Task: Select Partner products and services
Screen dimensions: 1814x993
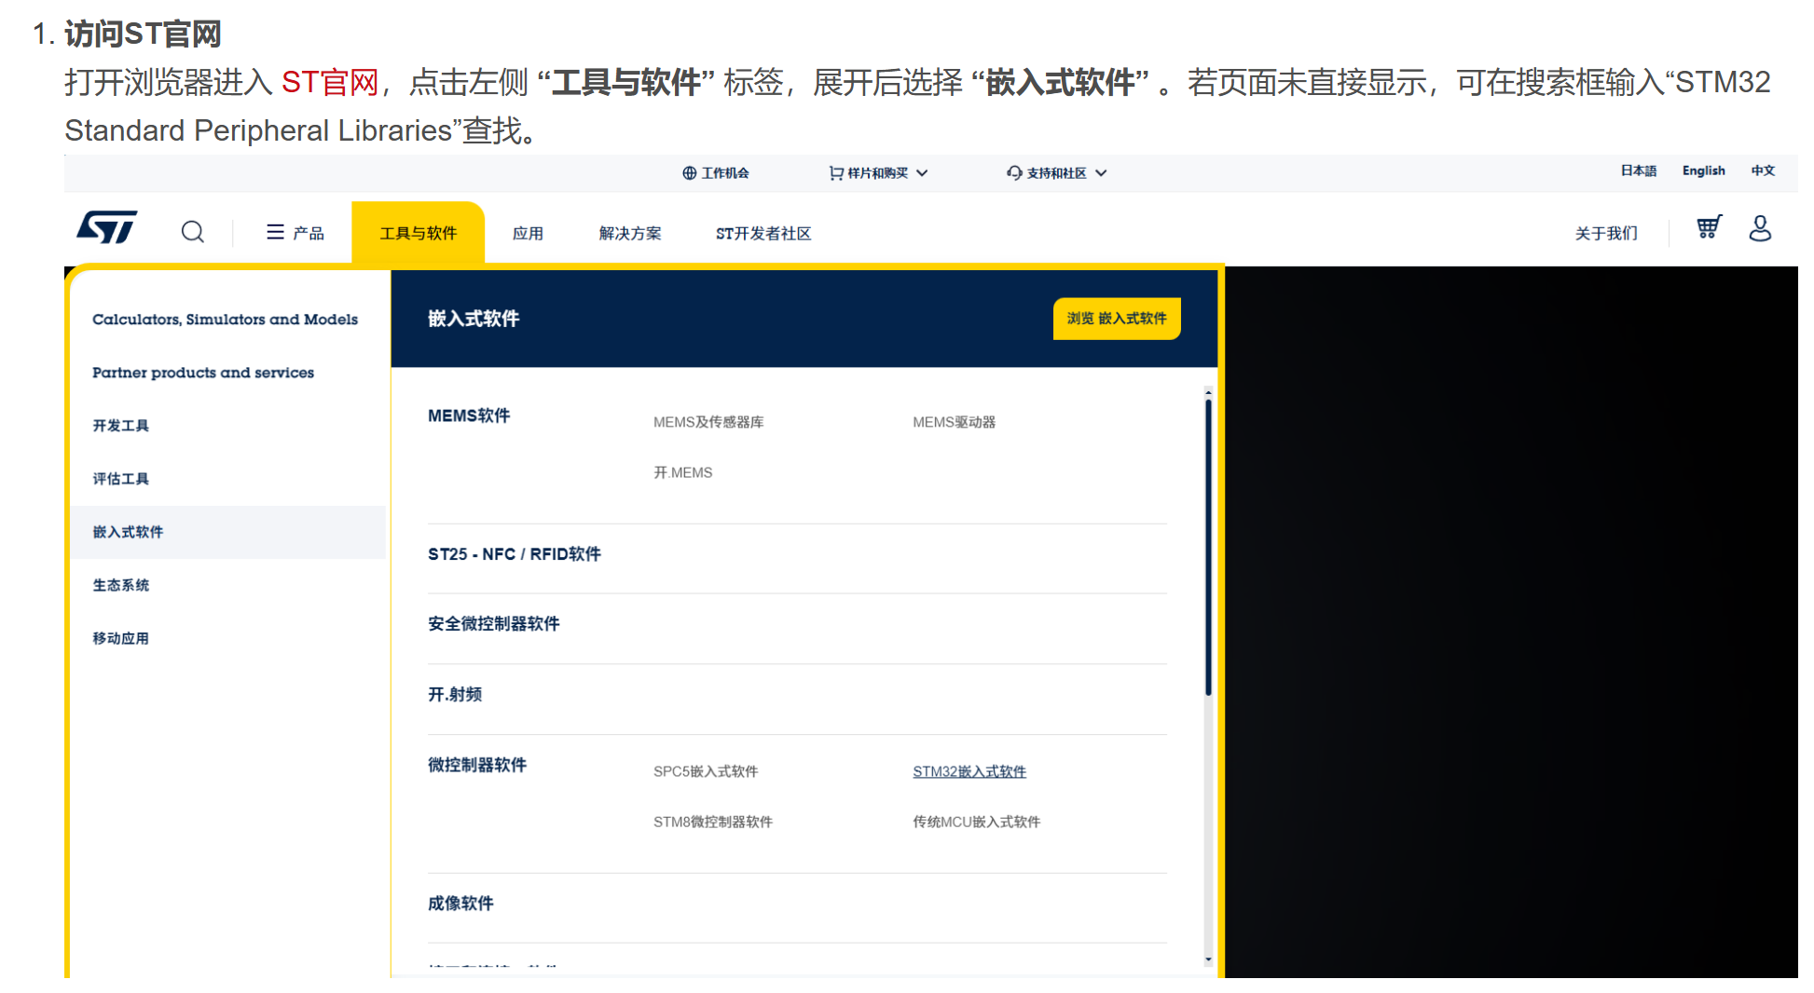Action: (x=203, y=373)
